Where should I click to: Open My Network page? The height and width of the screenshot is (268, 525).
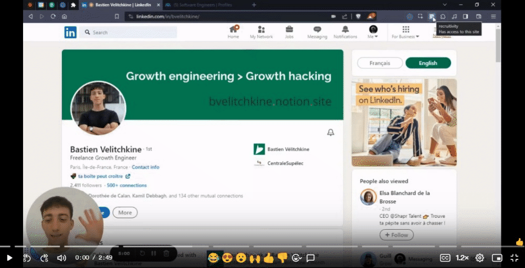(x=261, y=32)
